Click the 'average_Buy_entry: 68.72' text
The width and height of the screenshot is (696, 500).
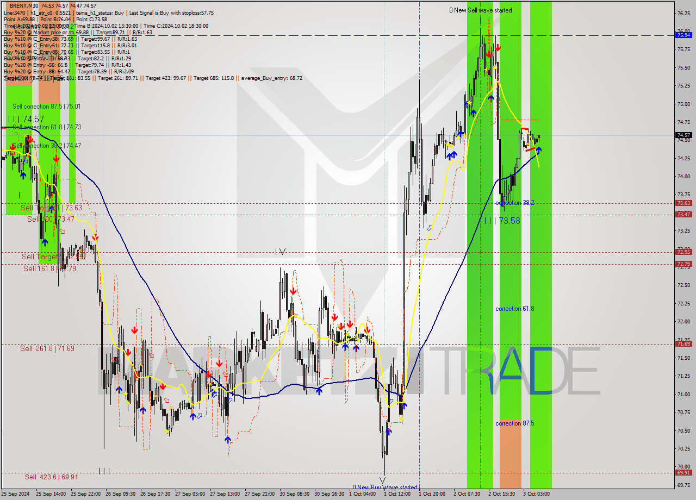coord(272,78)
